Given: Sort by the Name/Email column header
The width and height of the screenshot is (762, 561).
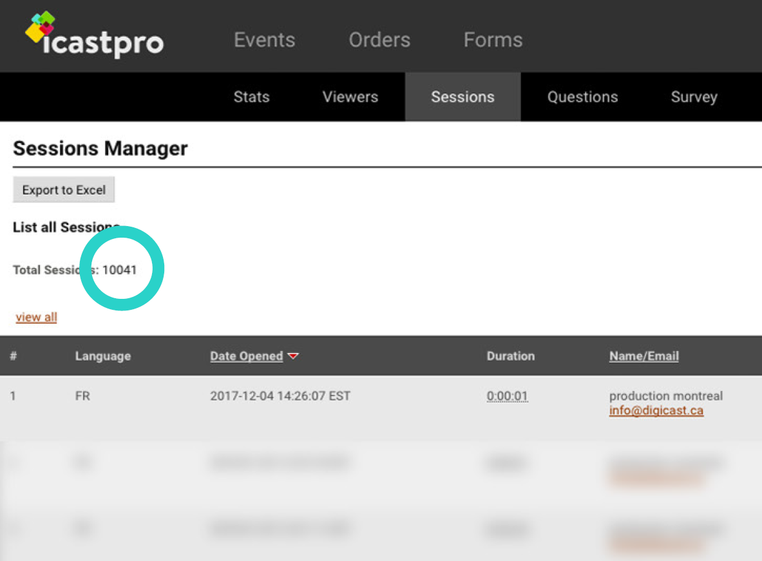Looking at the screenshot, I should point(643,356).
